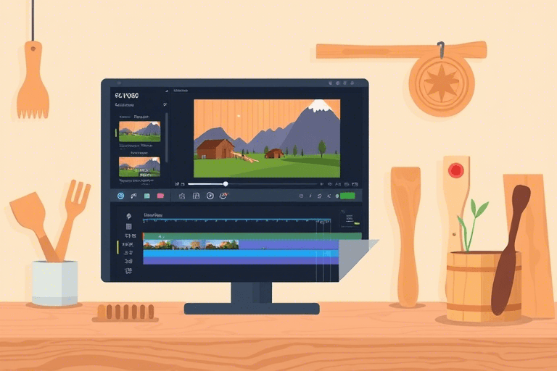The height and width of the screenshot is (371, 557).
Task: Select the teal square toolbar icon
Action: 147,196
